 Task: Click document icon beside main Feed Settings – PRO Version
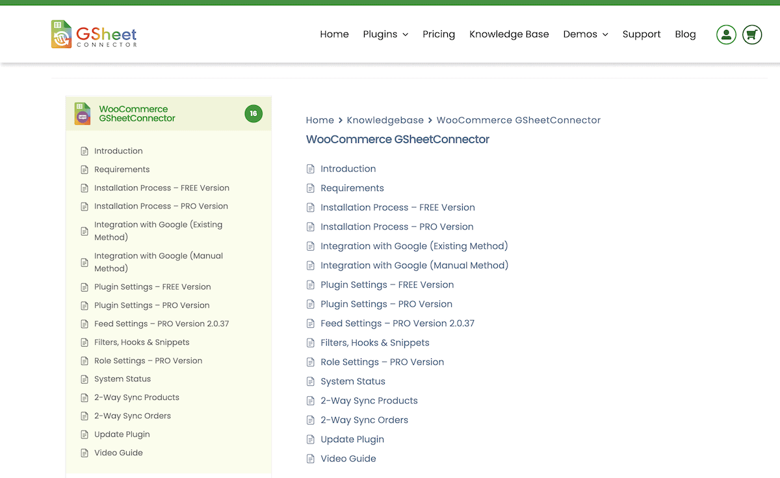(x=311, y=323)
